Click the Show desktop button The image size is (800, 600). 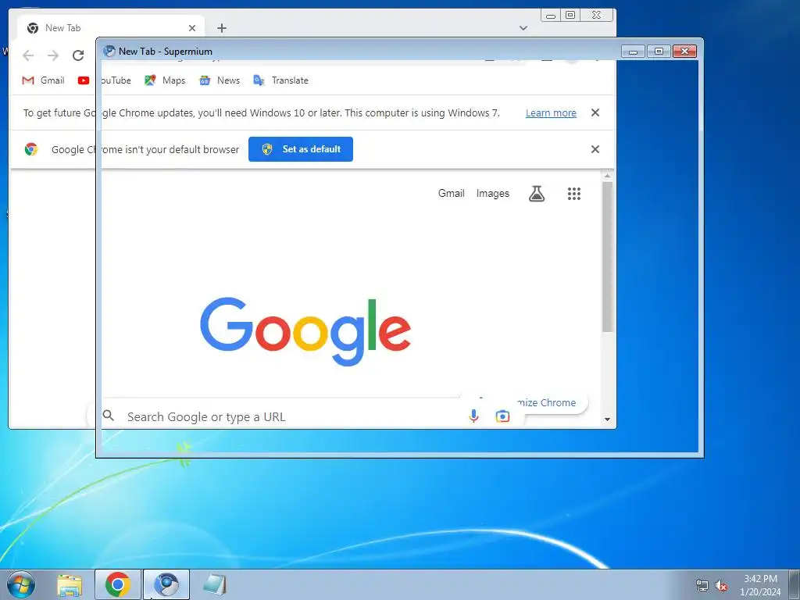pos(795,584)
